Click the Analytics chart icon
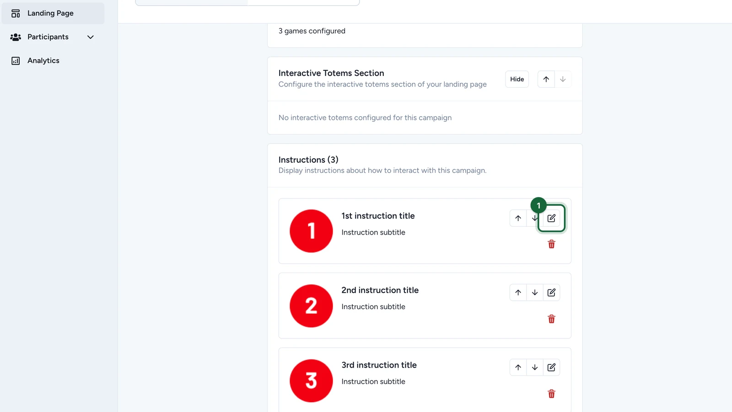732x412 pixels. (x=16, y=61)
